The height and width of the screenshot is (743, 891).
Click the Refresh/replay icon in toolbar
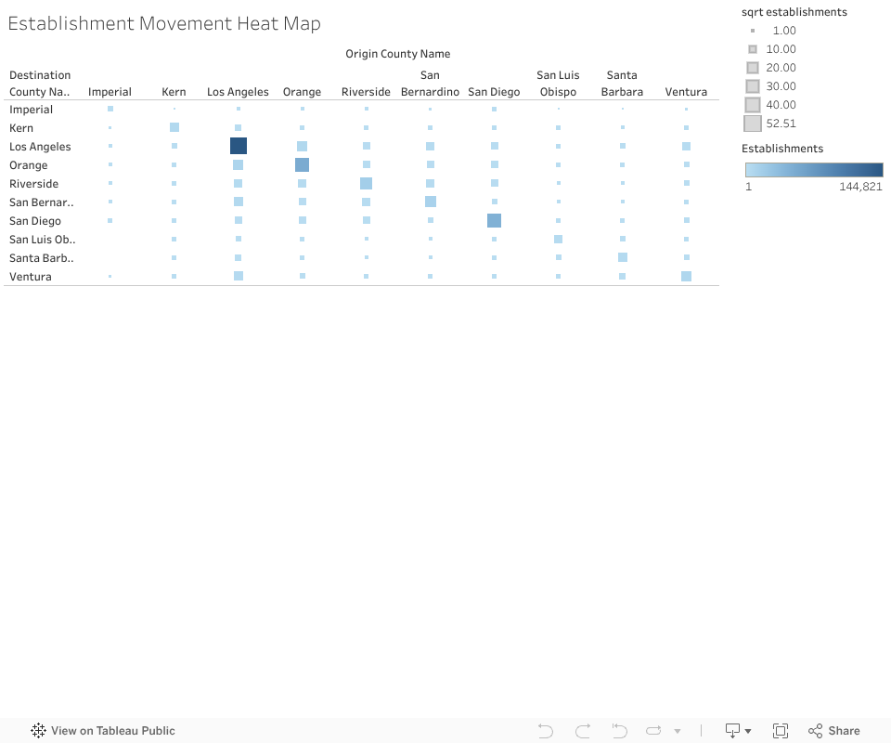(654, 731)
